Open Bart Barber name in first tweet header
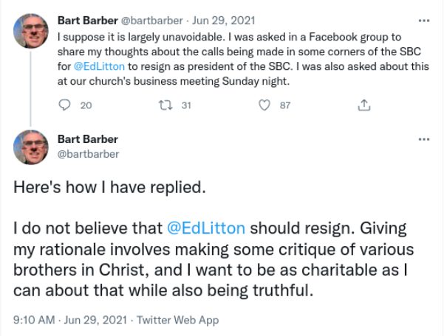 point(86,20)
